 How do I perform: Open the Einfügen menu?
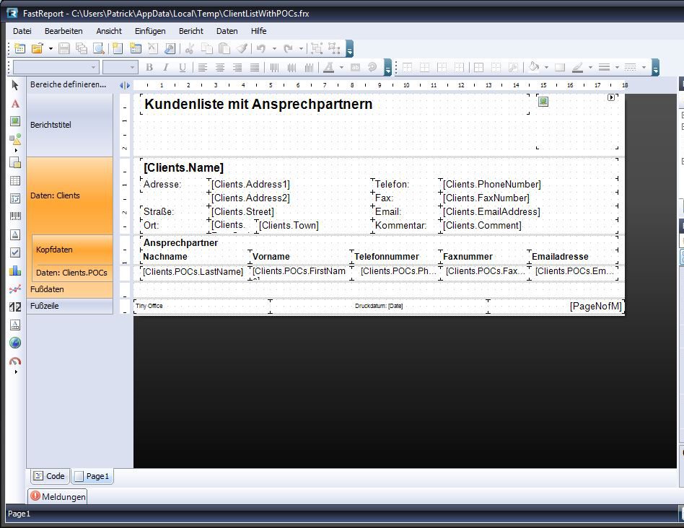pyautogui.click(x=150, y=31)
